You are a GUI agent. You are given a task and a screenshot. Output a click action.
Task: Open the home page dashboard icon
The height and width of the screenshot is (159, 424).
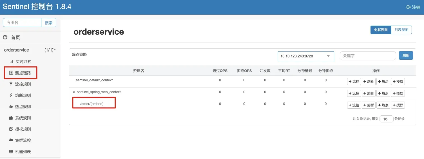5,37
